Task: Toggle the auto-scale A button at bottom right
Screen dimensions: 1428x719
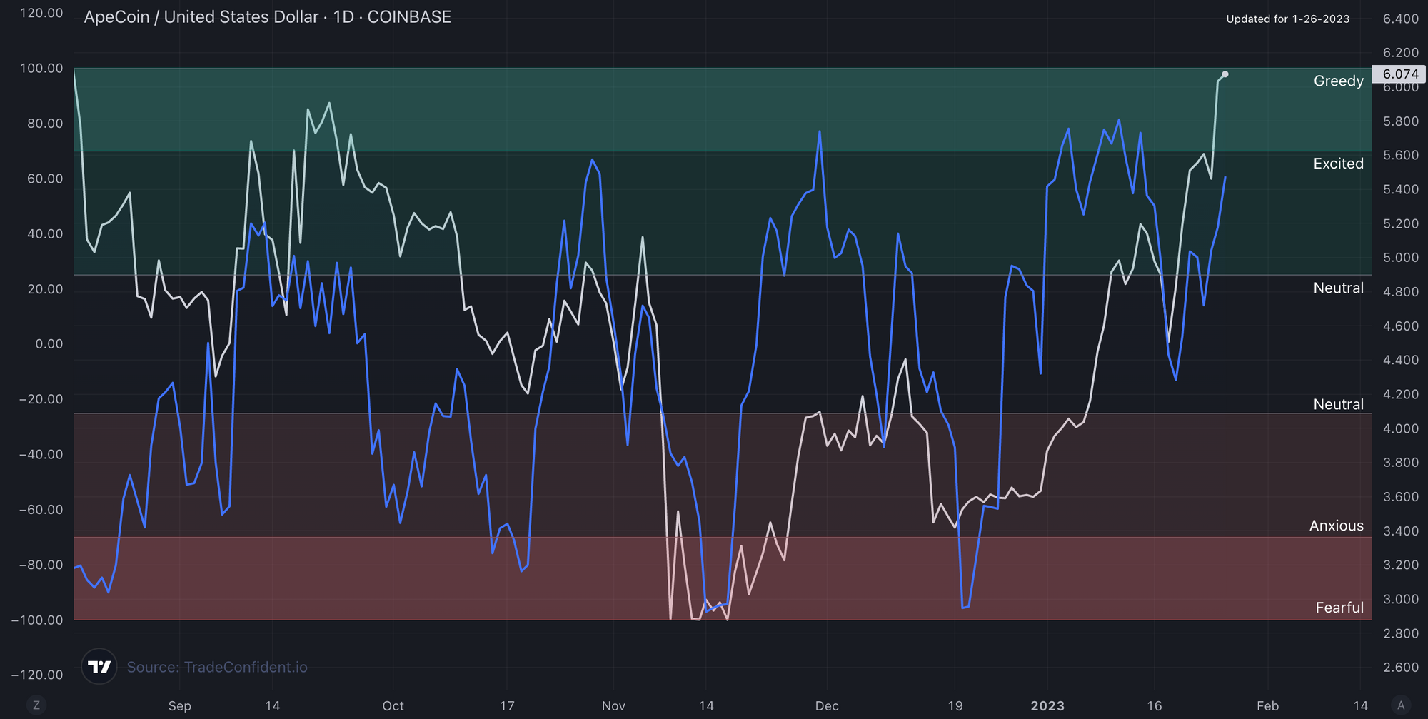Action: (1401, 705)
